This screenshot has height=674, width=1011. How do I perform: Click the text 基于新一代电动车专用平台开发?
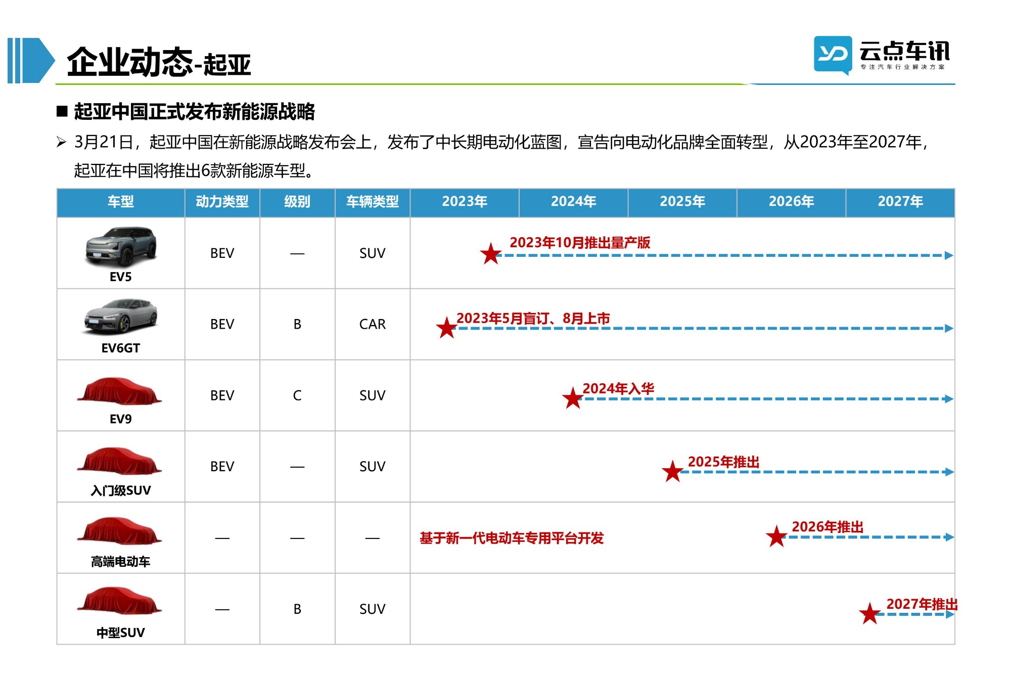pyautogui.click(x=512, y=538)
